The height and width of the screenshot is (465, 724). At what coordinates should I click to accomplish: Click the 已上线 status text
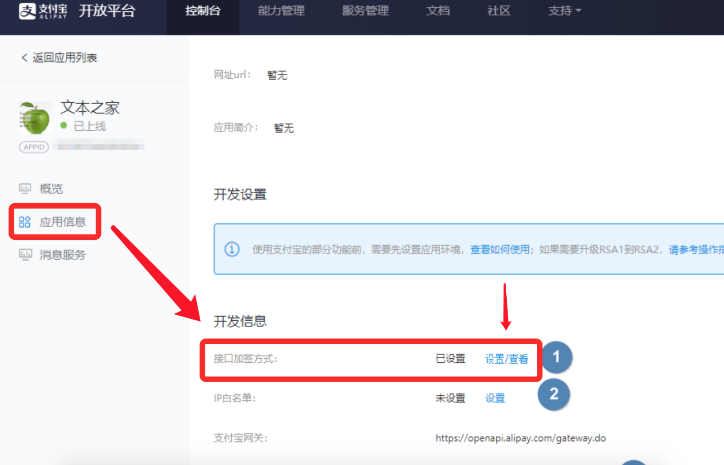click(x=90, y=126)
